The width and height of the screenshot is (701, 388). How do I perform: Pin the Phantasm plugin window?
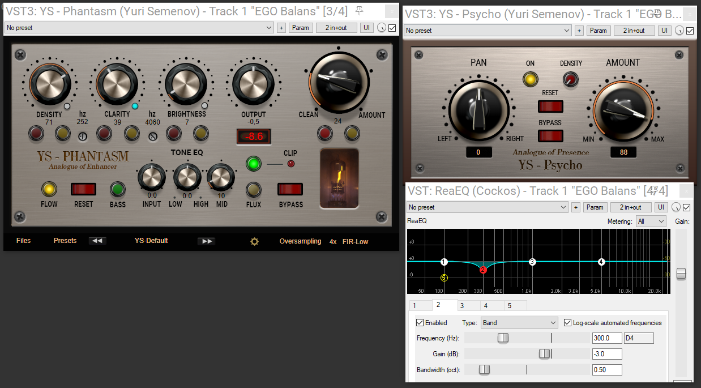[x=360, y=10]
